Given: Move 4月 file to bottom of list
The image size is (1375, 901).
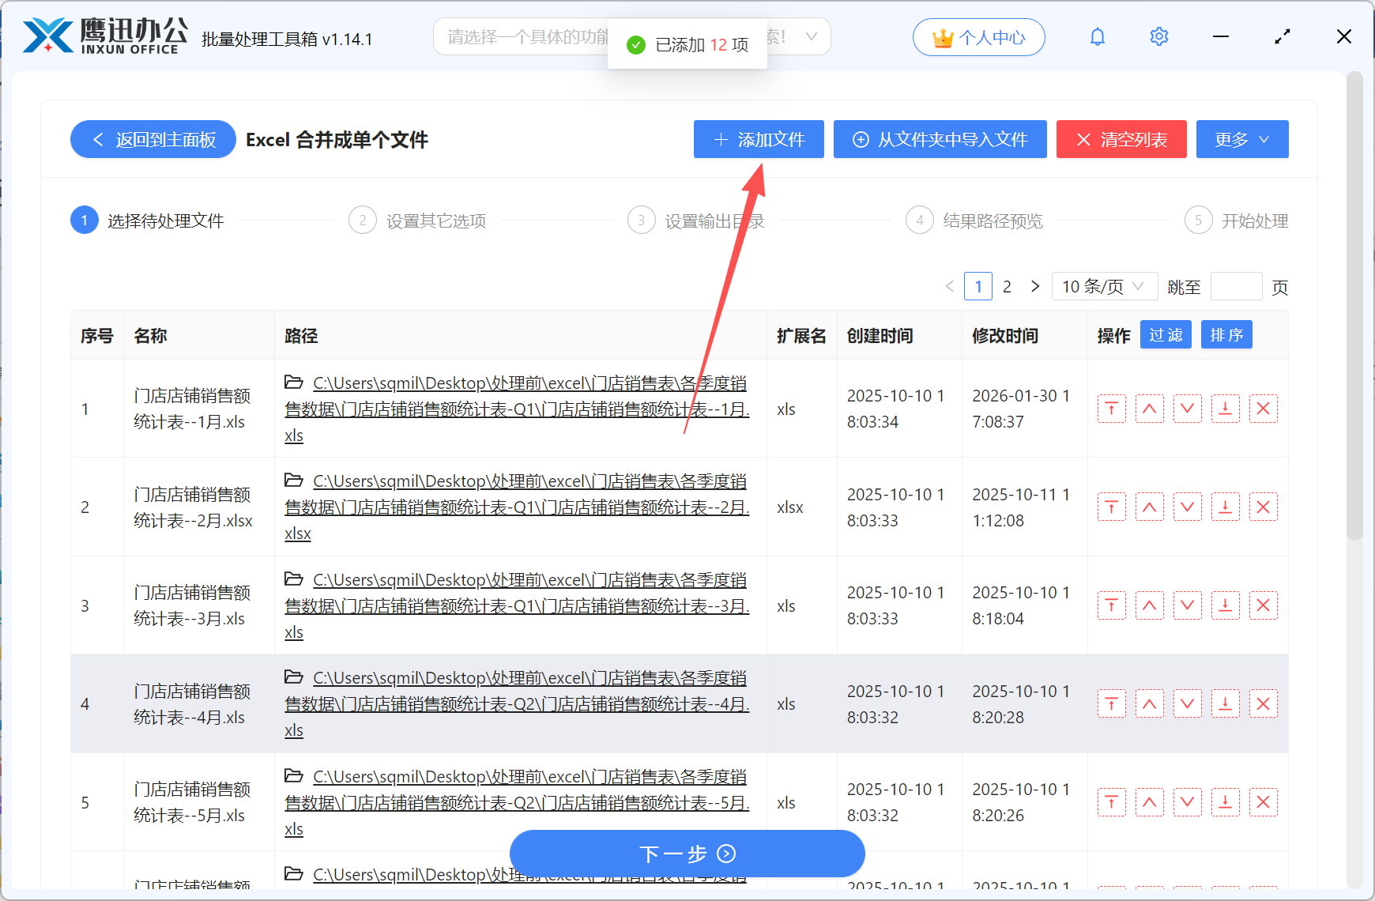Looking at the screenshot, I should pyautogui.click(x=1225, y=703).
